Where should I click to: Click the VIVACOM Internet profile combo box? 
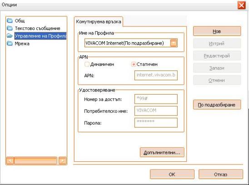click(x=131, y=43)
